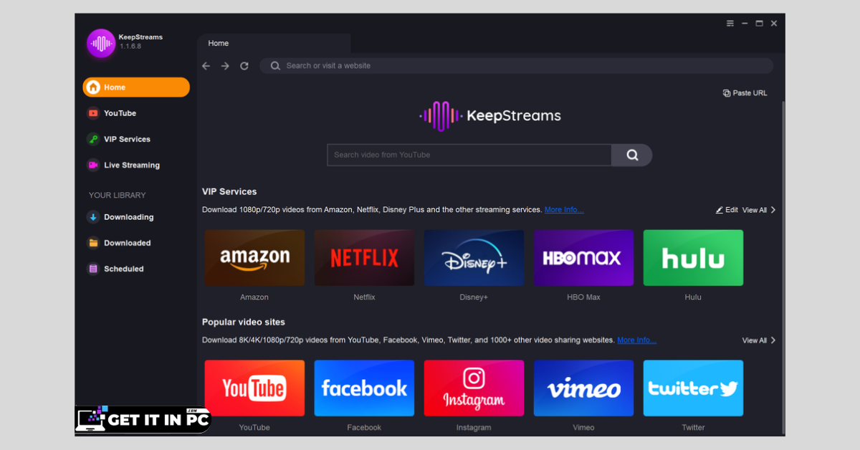Click the Disney+ label under its tile
The width and height of the screenshot is (860, 450).
tap(474, 297)
